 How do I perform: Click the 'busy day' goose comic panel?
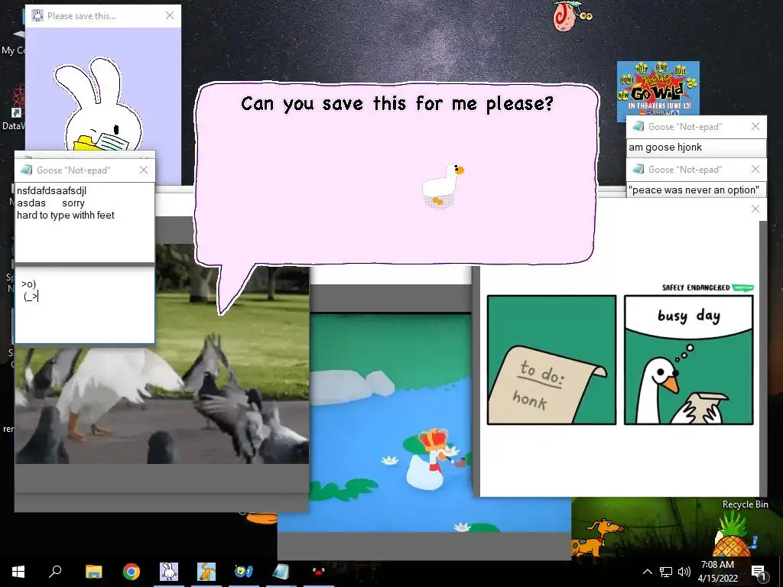click(x=689, y=360)
